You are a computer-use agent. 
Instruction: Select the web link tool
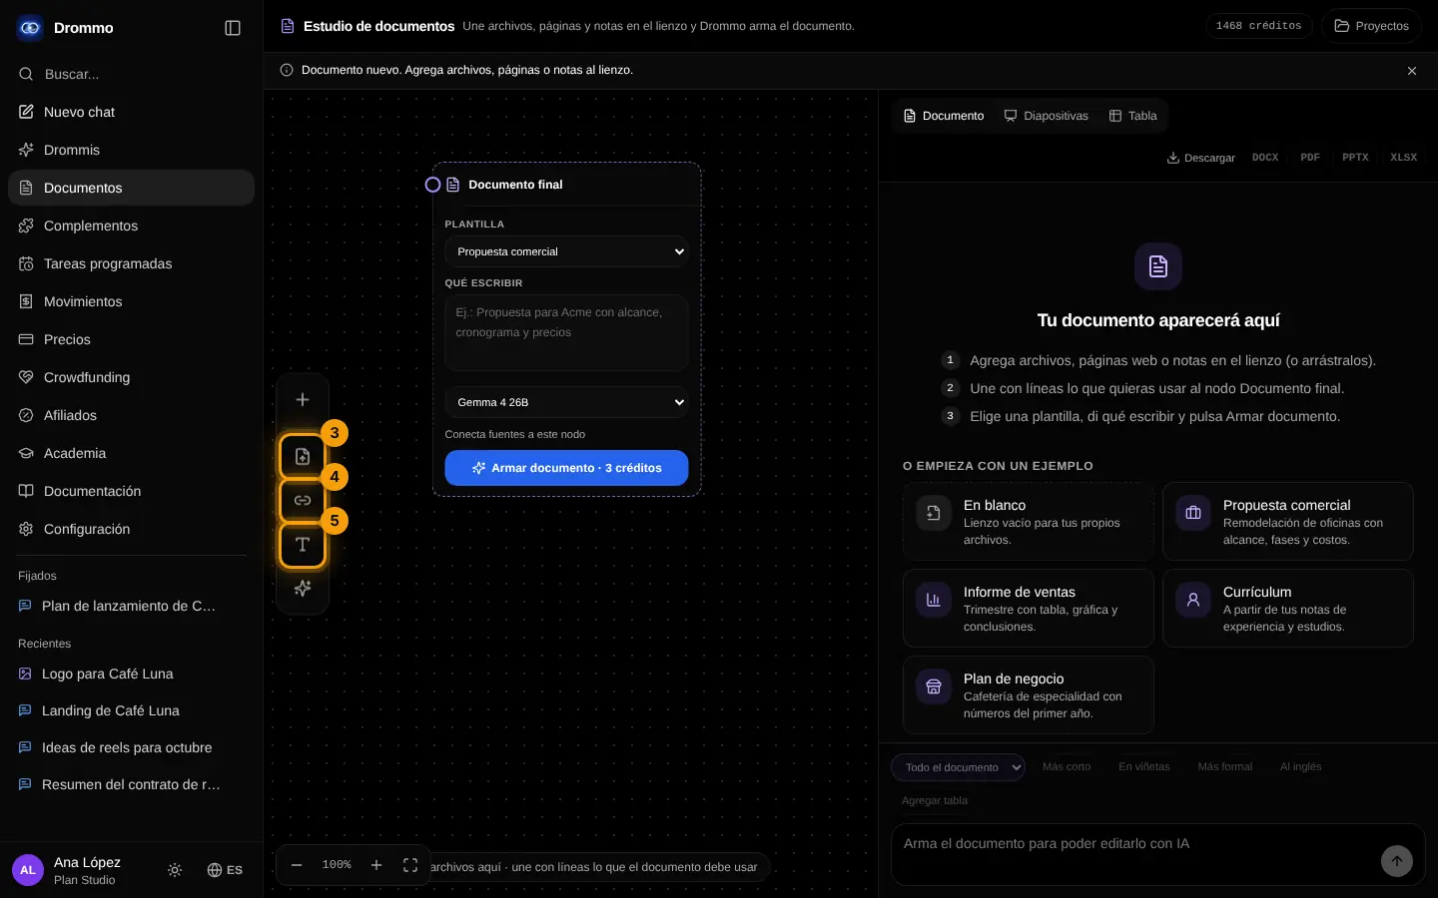pyautogui.click(x=303, y=500)
